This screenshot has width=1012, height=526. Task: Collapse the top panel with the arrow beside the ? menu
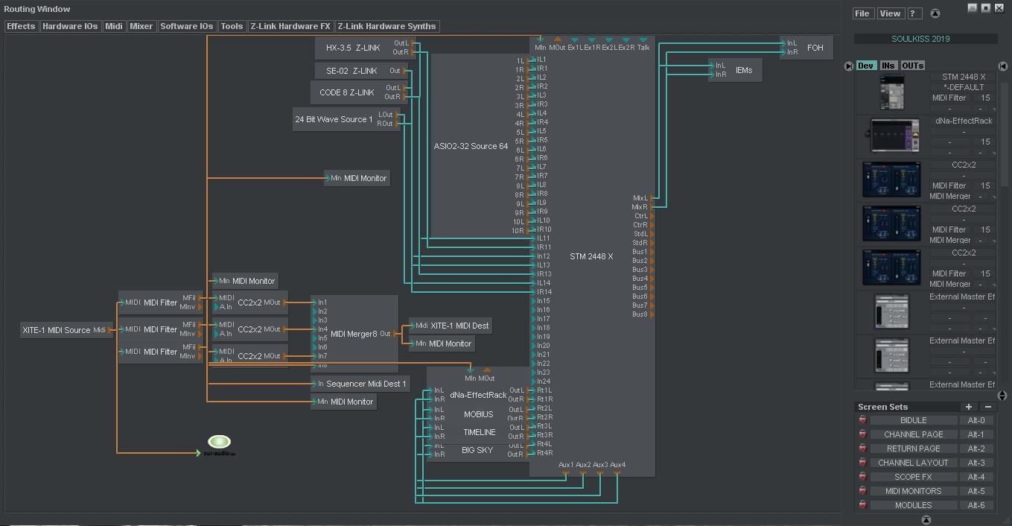935,13
